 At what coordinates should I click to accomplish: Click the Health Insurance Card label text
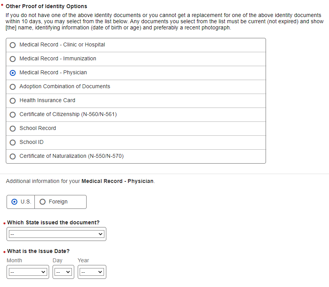pyautogui.click(x=47, y=100)
